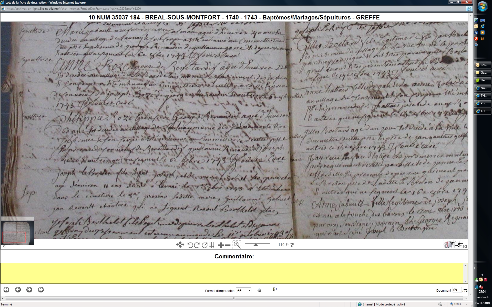
Task: Rotate the image clockwise
Action: (x=197, y=245)
